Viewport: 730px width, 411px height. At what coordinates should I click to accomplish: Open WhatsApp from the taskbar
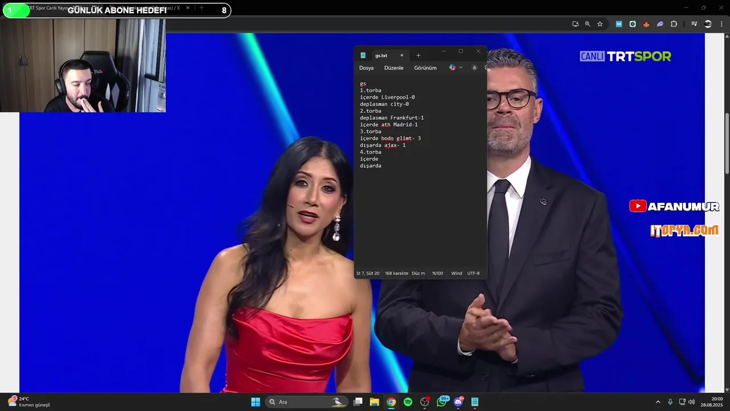pyautogui.click(x=442, y=402)
